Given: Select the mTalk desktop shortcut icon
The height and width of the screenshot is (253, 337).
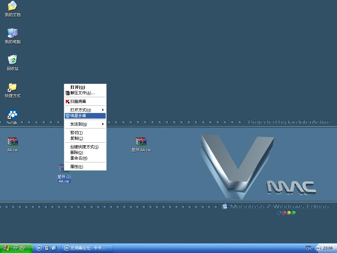Looking at the screenshot, I should [13, 117].
